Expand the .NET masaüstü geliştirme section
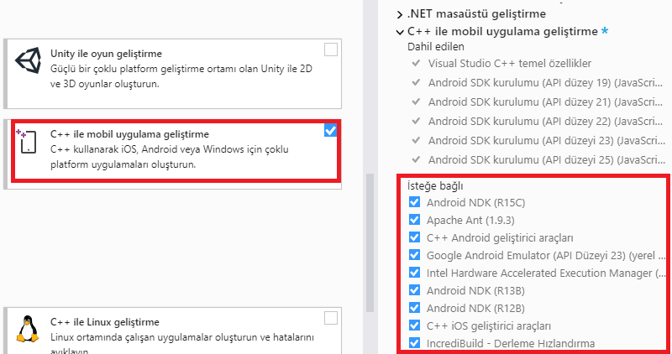This screenshot has height=354, width=672. coord(399,14)
